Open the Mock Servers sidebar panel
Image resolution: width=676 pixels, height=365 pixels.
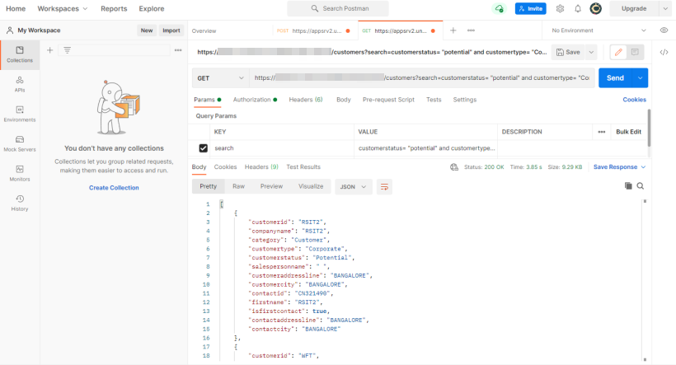click(20, 144)
